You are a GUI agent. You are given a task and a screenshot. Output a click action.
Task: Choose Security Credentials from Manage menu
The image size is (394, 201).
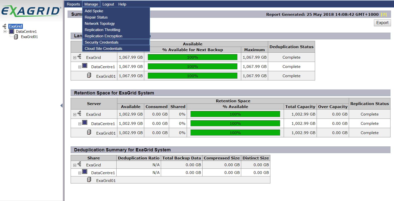[116, 42]
